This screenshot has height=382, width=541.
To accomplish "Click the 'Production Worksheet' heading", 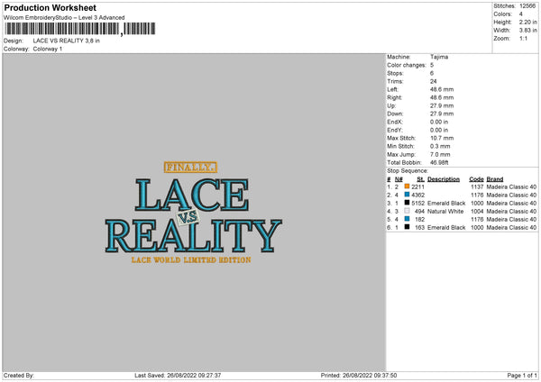I will 50,7.
